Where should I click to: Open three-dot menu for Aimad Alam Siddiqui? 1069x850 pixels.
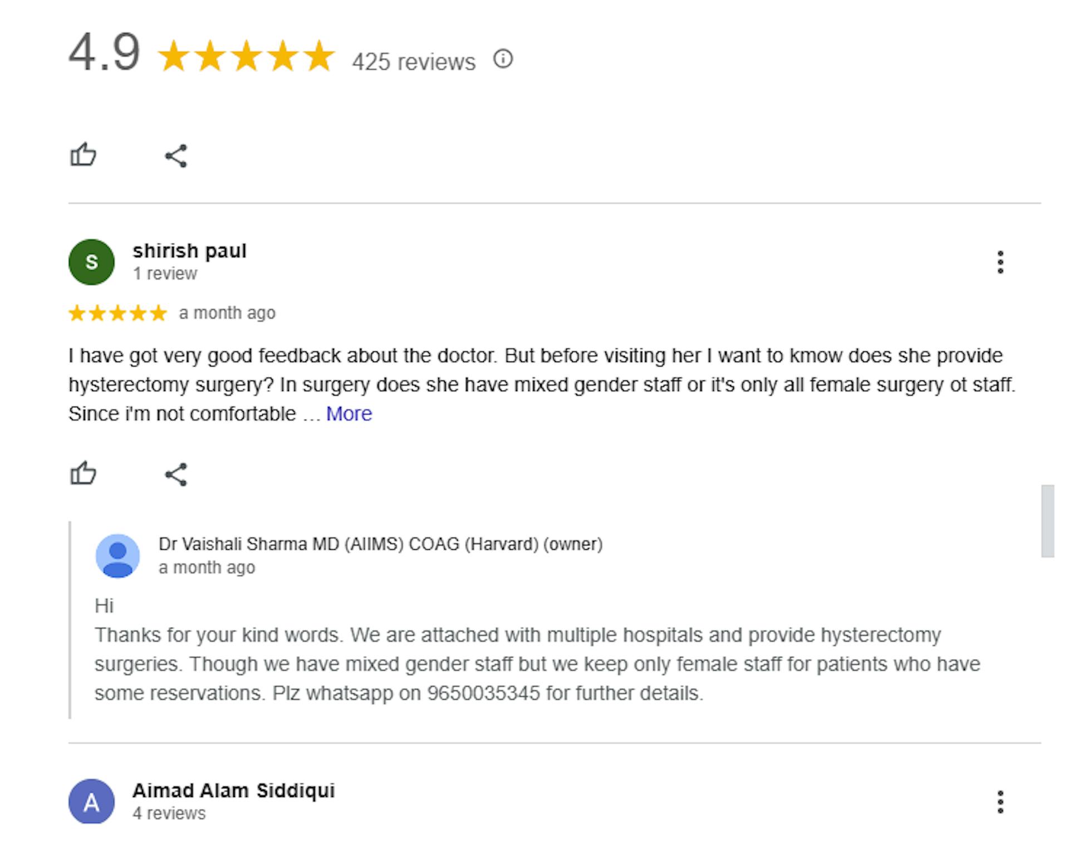1001,802
